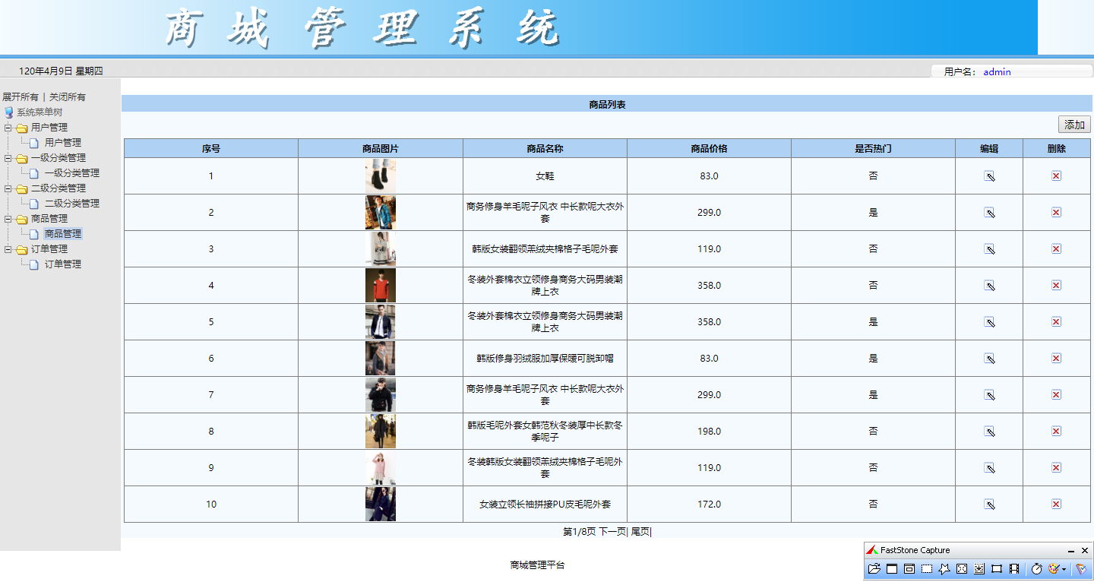The image size is (1094, 582).
Task: Click thumbnail of product number 10
Action: (380, 505)
